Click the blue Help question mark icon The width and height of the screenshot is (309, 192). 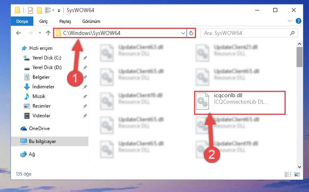click(x=299, y=21)
